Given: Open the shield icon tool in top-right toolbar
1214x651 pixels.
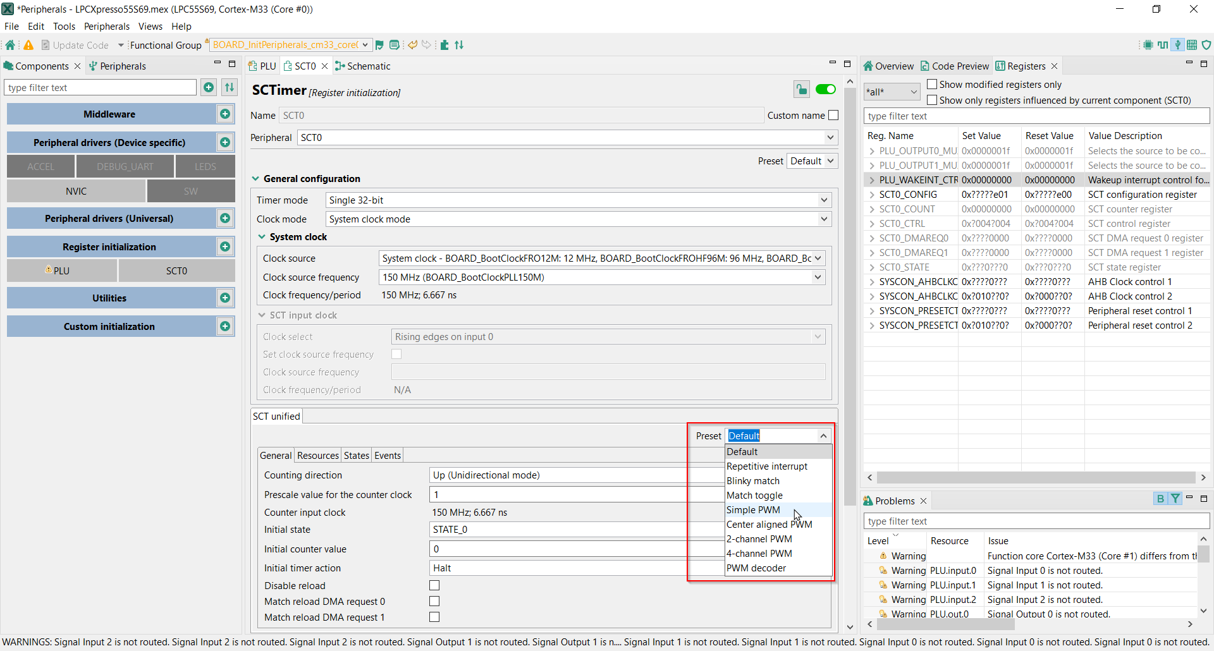Looking at the screenshot, I should (1206, 45).
